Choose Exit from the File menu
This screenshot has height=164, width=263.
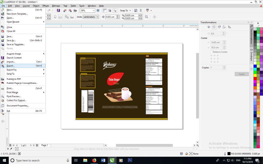coord(23,111)
